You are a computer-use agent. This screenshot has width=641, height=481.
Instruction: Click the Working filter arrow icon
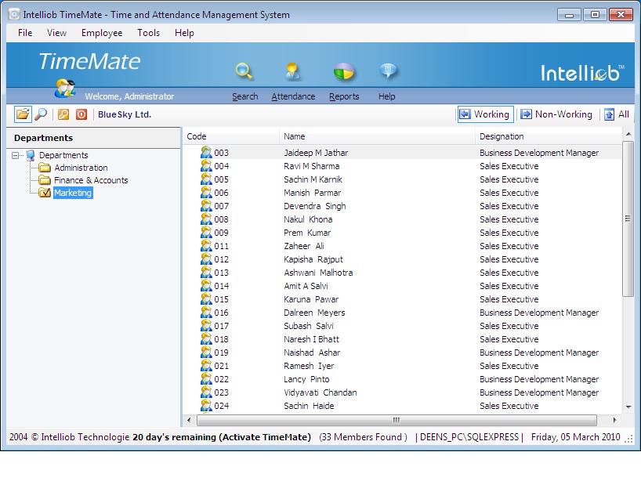[x=465, y=114]
